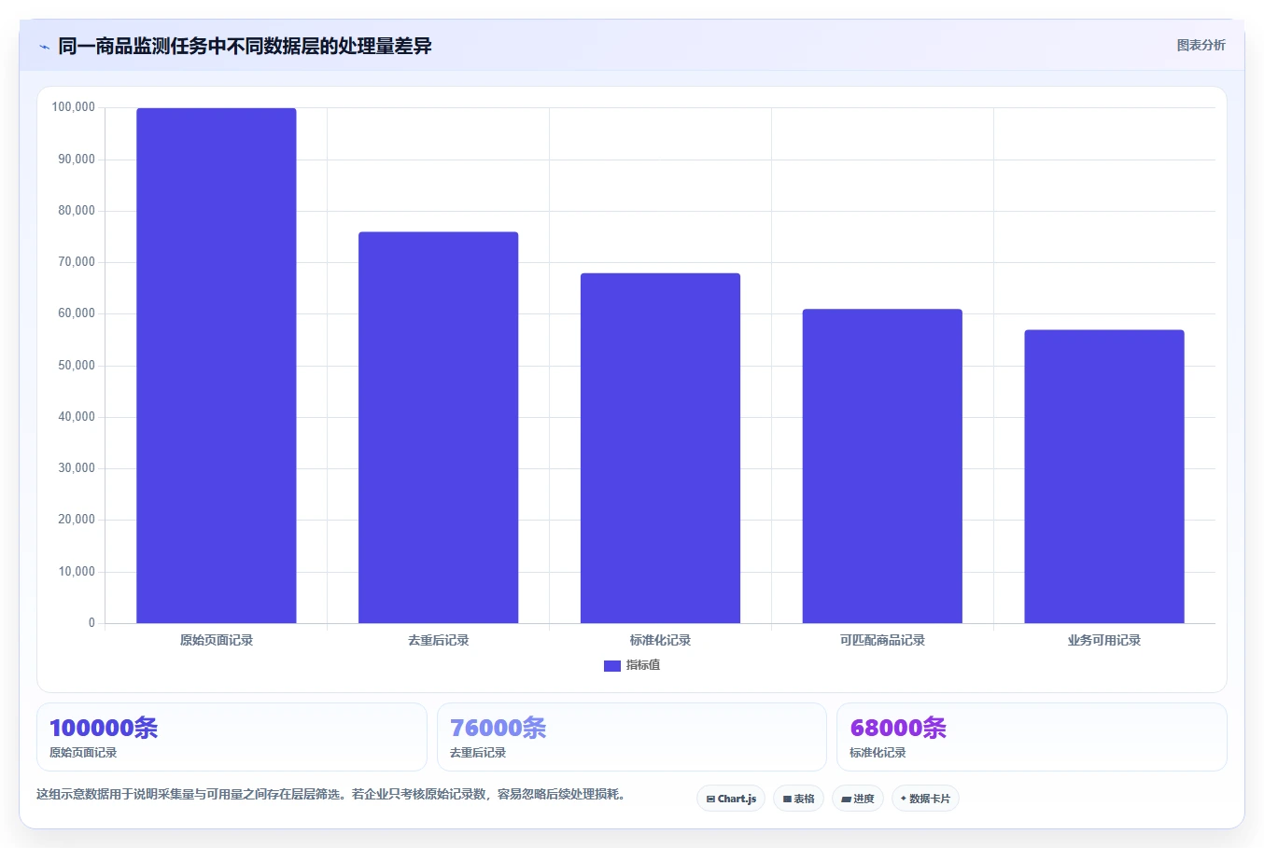Toggle the 指标值 legend color swatch
1264x848 pixels.
coord(612,665)
